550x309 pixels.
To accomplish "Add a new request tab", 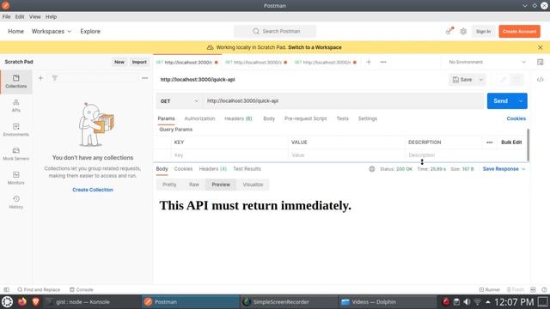I will pyautogui.click(x=369, y=62).
